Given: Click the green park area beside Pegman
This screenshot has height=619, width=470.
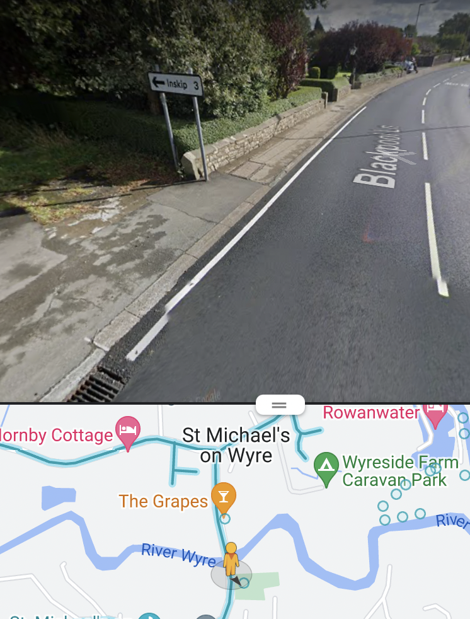Looking at the screenshot, I should click(x=262, y=586).
